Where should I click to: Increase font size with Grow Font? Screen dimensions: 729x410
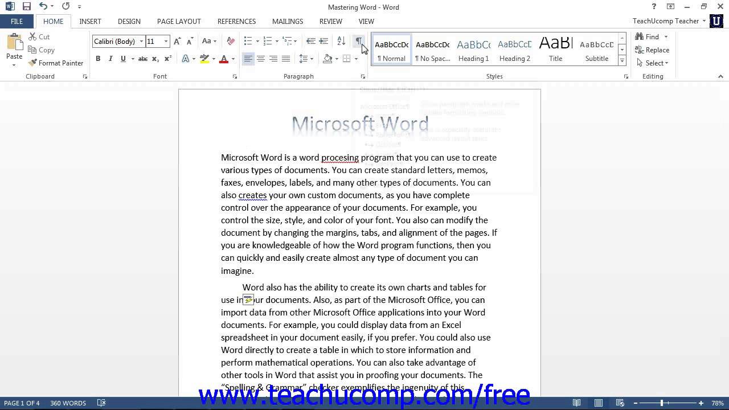point(177,41)
